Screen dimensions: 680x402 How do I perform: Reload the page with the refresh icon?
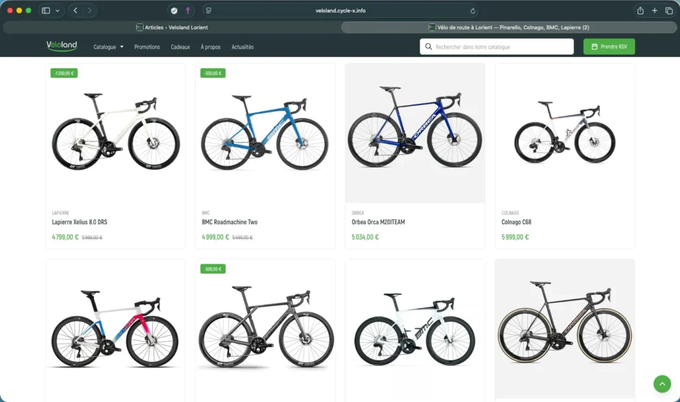point(473,11)
